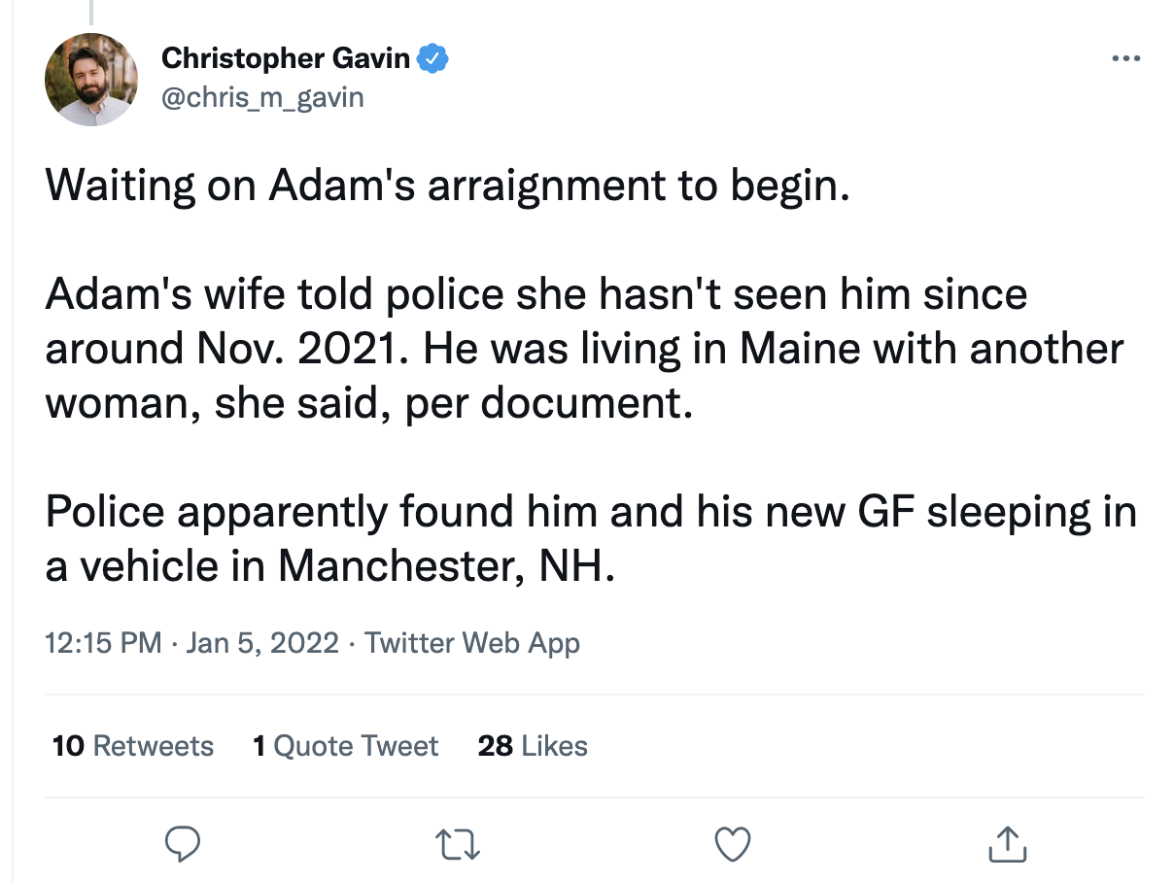Click the retweet arrows icon
1174x882 pixels.
click(x=458, y=844)
